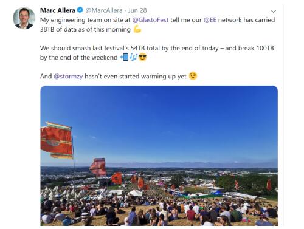Open the @MarcAllera handle link

104,10
